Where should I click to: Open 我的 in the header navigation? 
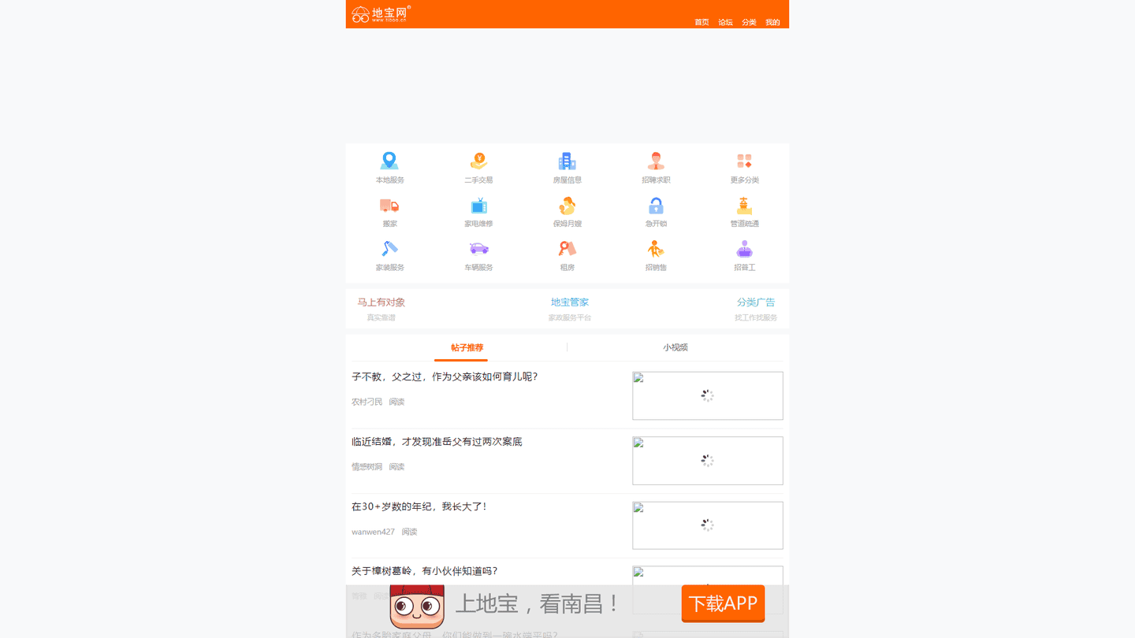(x=772, y=22)
